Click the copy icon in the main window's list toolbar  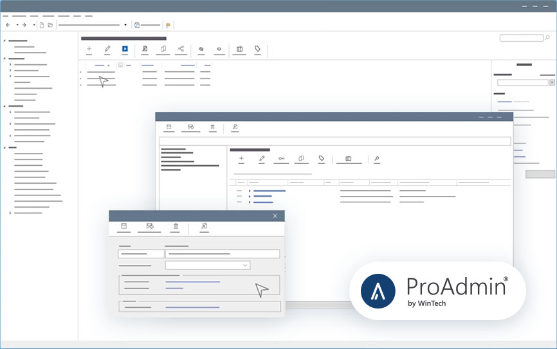pyautogui.click(x=163, y=49)
